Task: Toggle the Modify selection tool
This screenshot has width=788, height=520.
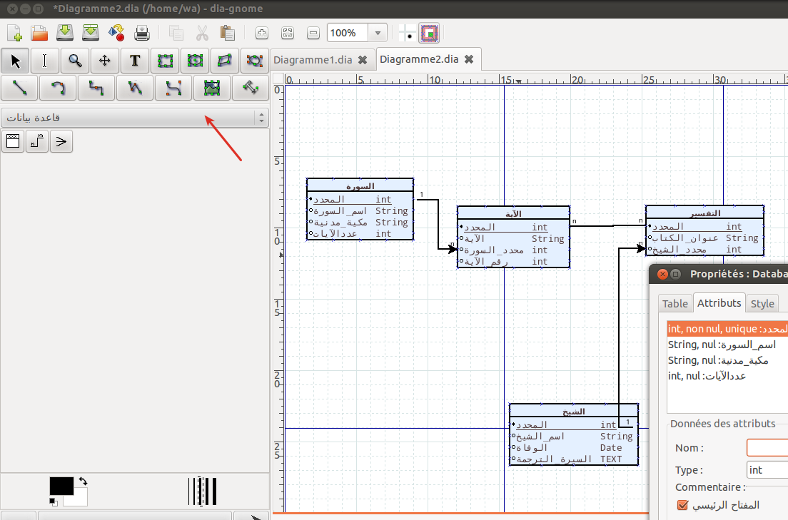Action: [x=15, y=61]
